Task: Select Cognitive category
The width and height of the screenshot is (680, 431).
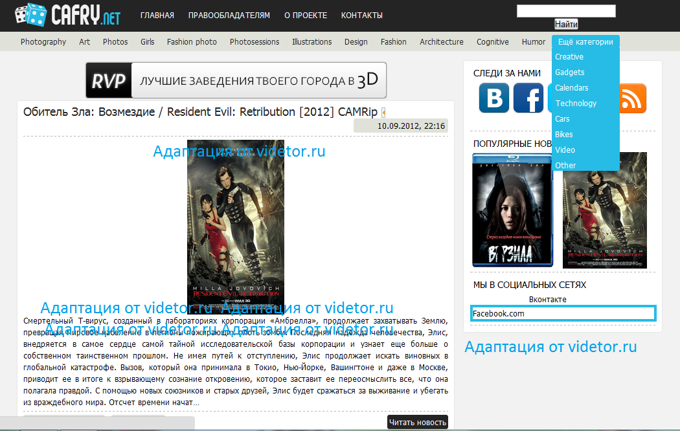Action: click(493, 42)
